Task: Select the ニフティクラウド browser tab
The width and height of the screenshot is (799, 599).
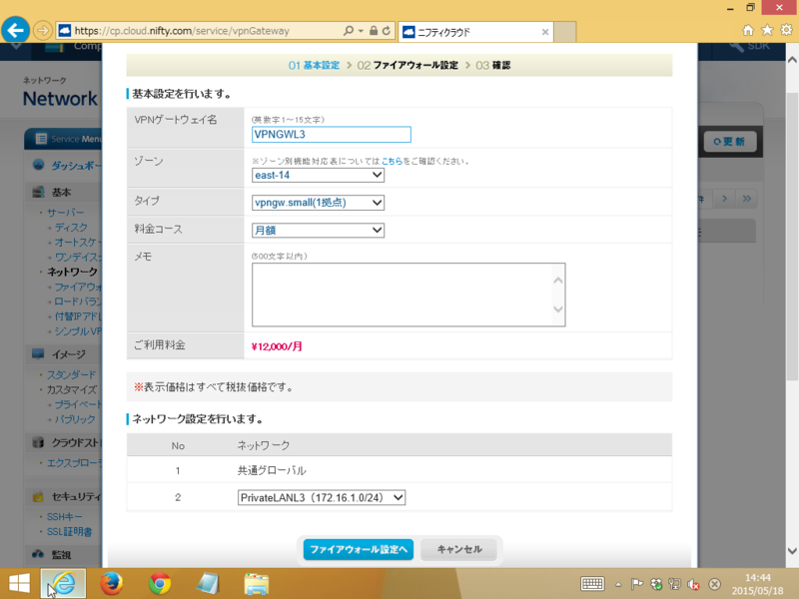Action: tap(475, 32)
